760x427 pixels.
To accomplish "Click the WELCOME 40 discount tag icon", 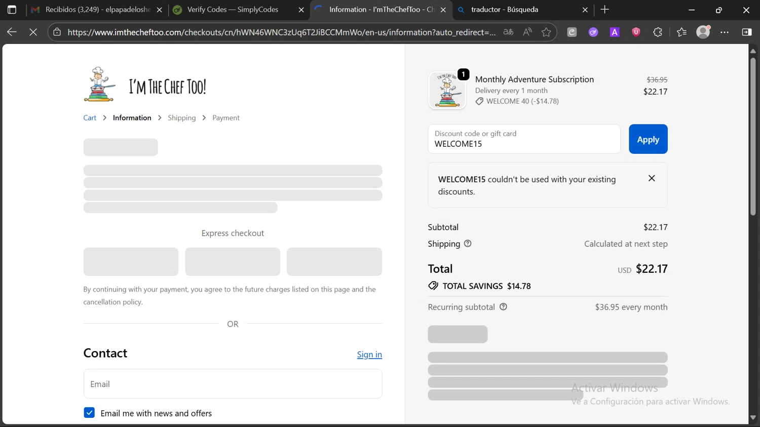I will pos(479,101).
